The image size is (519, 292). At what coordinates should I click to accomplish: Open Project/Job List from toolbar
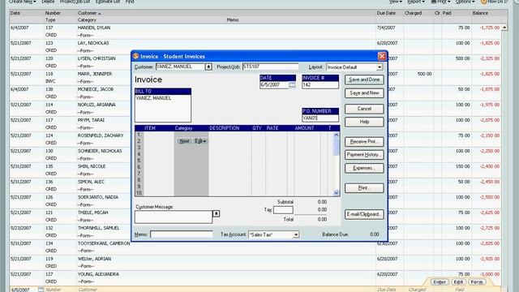75,2
